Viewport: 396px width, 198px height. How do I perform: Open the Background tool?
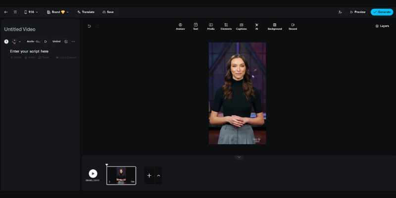click(275, 27)
